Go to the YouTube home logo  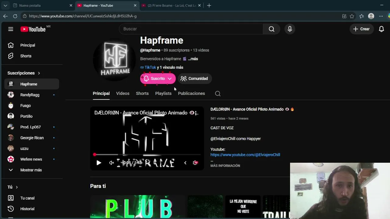pos(33,29)
